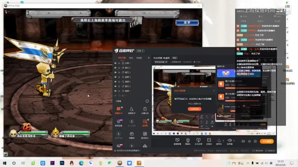Collapse the stream info chevron
This screenshot has width=298, height=167.
pyautogui.click(x=194, y=62)
